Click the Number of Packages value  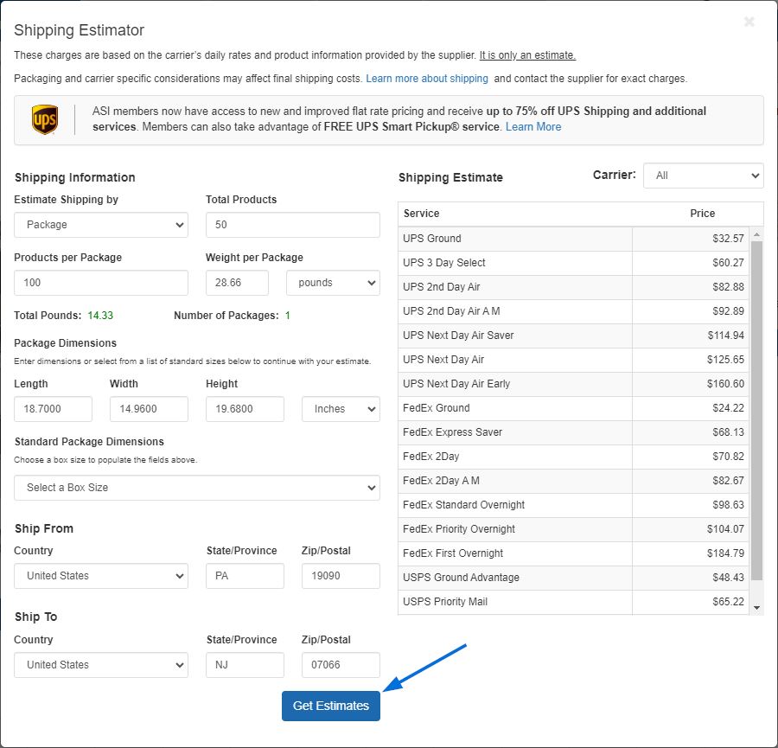click(287, 316)
